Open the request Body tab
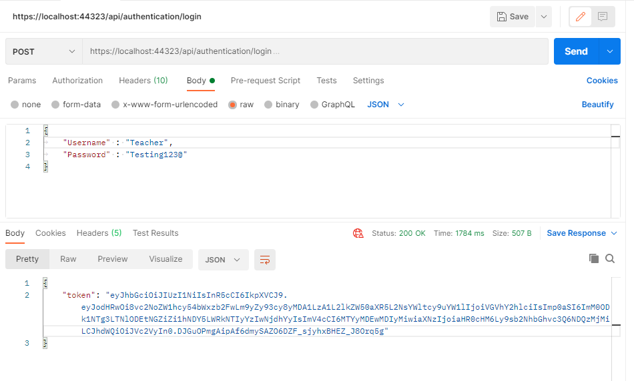The height and width of the screenshot is (381, 634). 201,81
